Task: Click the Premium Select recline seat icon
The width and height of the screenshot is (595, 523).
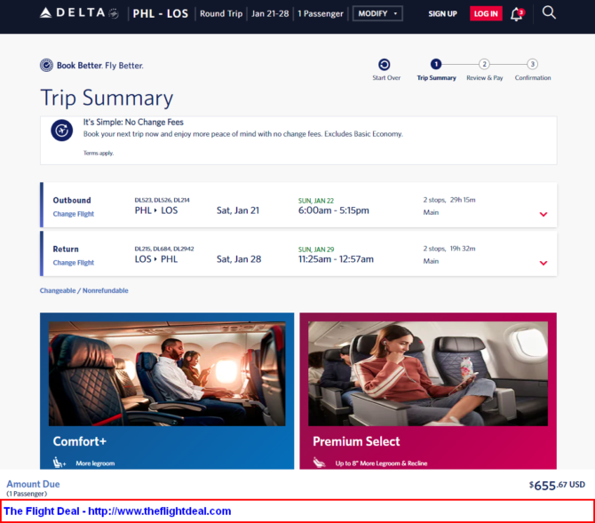Action: tap(319, 463)
